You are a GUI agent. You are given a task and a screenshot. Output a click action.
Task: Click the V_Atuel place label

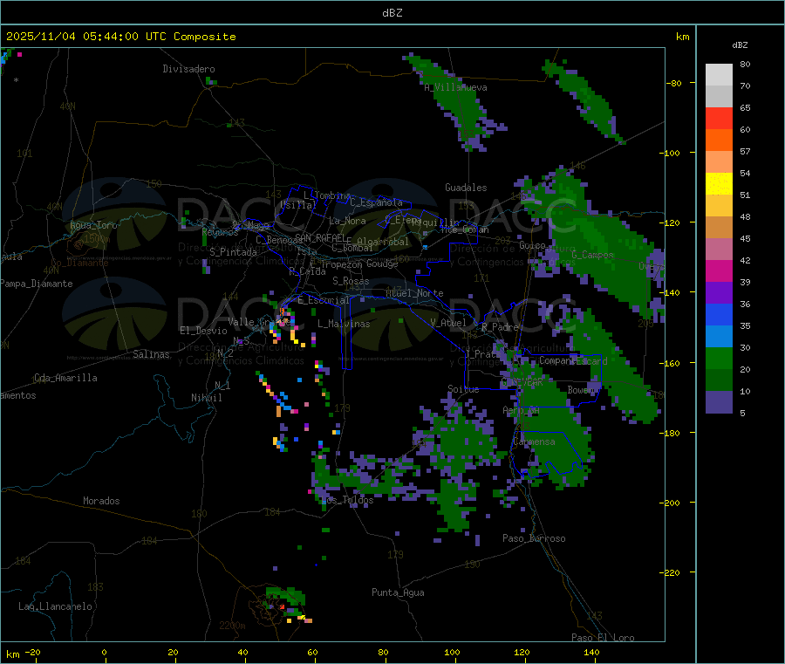448,323
